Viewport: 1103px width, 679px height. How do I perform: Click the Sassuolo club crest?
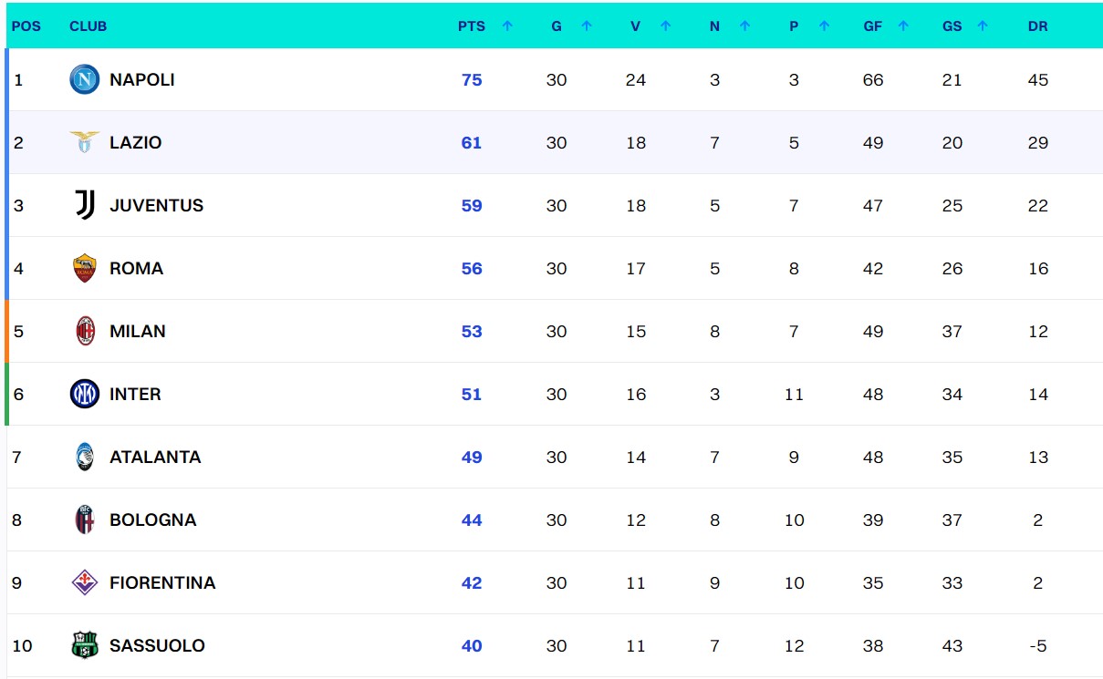click(x=85, y=645)
